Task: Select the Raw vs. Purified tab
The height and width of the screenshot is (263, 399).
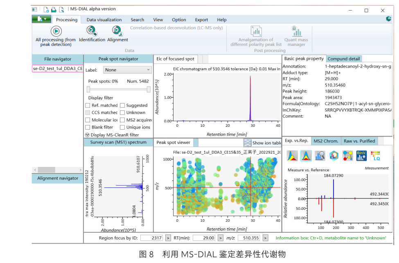Action: [x=359, y=141]
